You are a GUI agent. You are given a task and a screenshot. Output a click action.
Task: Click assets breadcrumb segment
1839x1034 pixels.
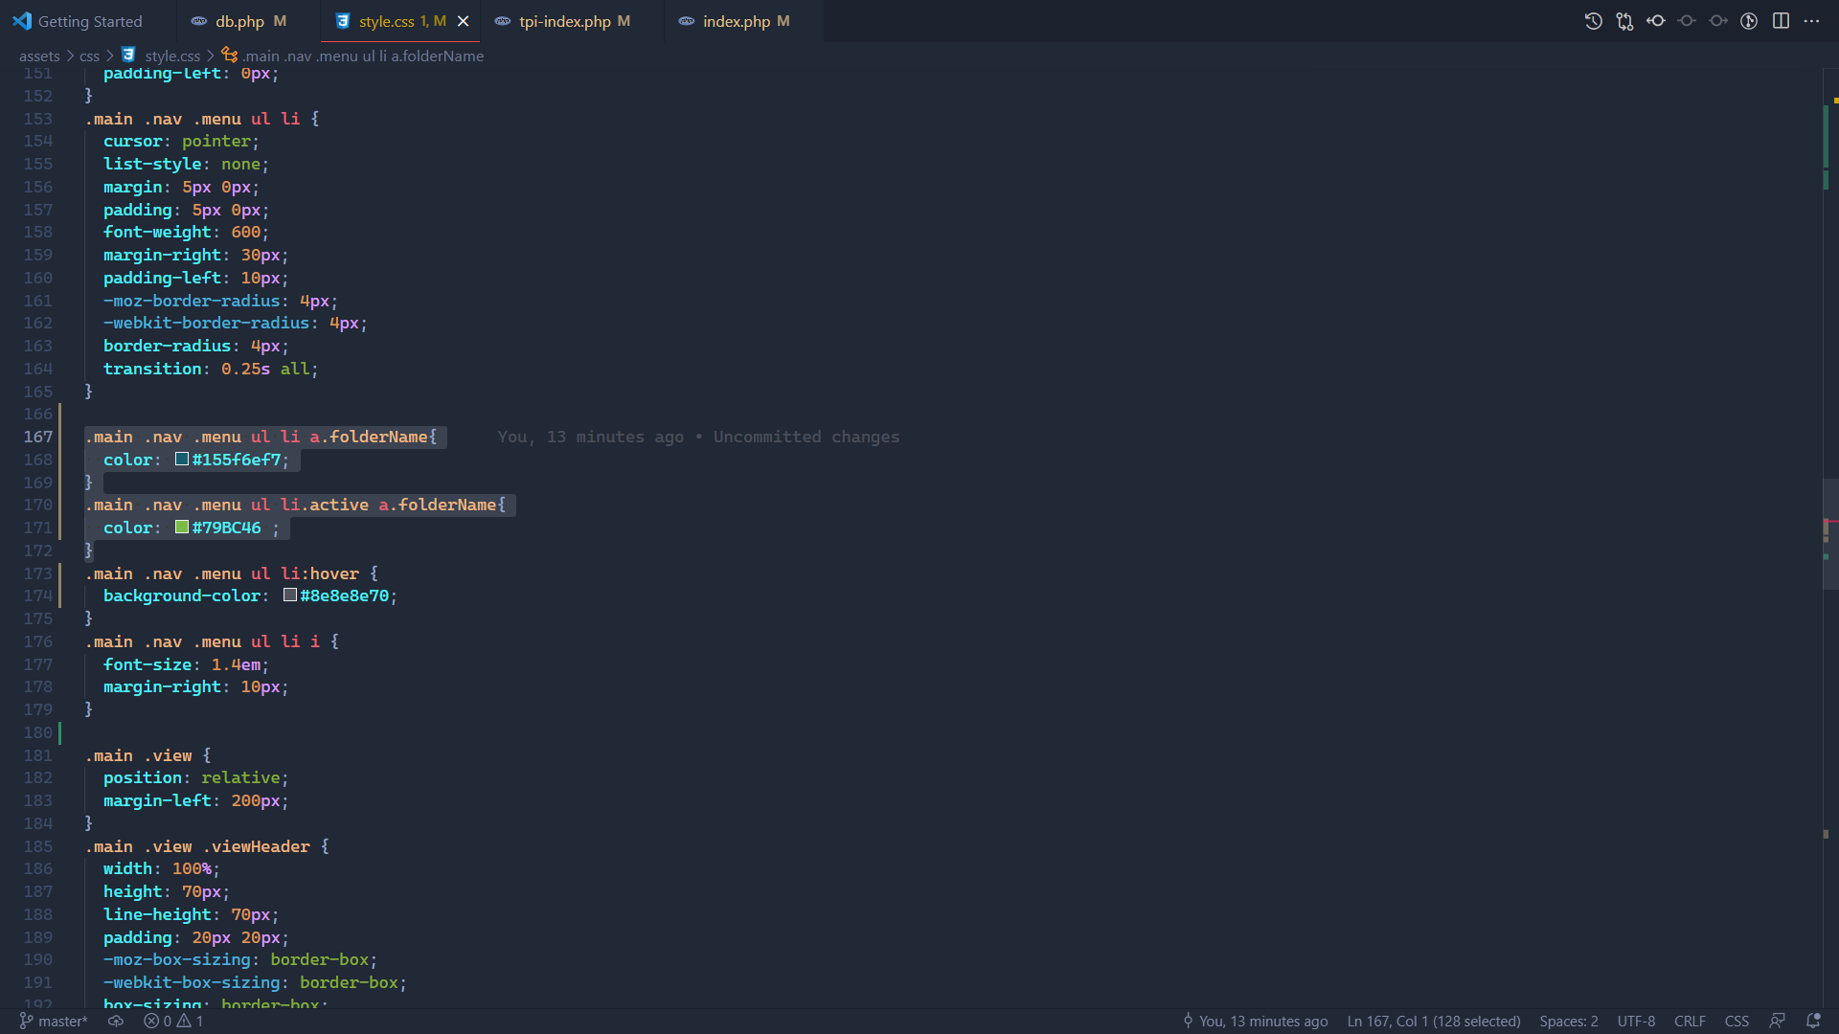click(39, 56)
